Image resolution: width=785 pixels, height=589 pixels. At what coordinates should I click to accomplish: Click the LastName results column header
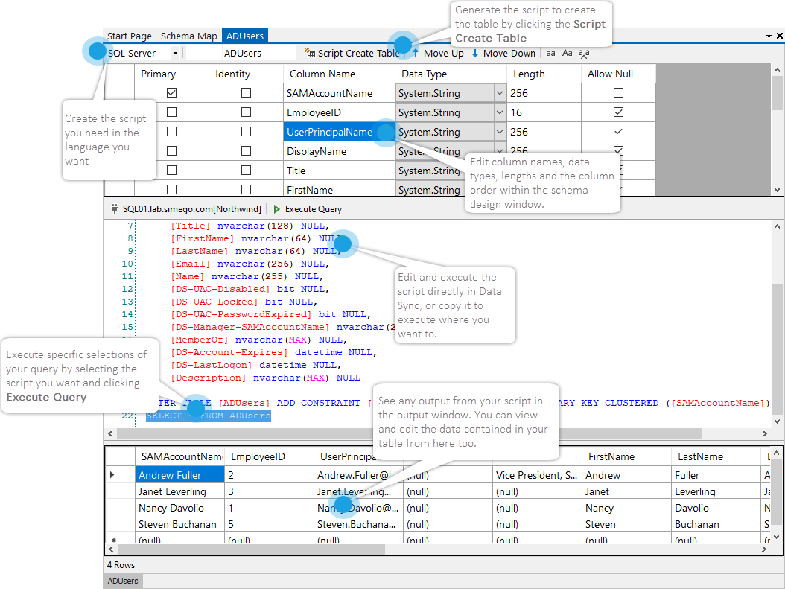pyautogui.click(x=716, y=456)
